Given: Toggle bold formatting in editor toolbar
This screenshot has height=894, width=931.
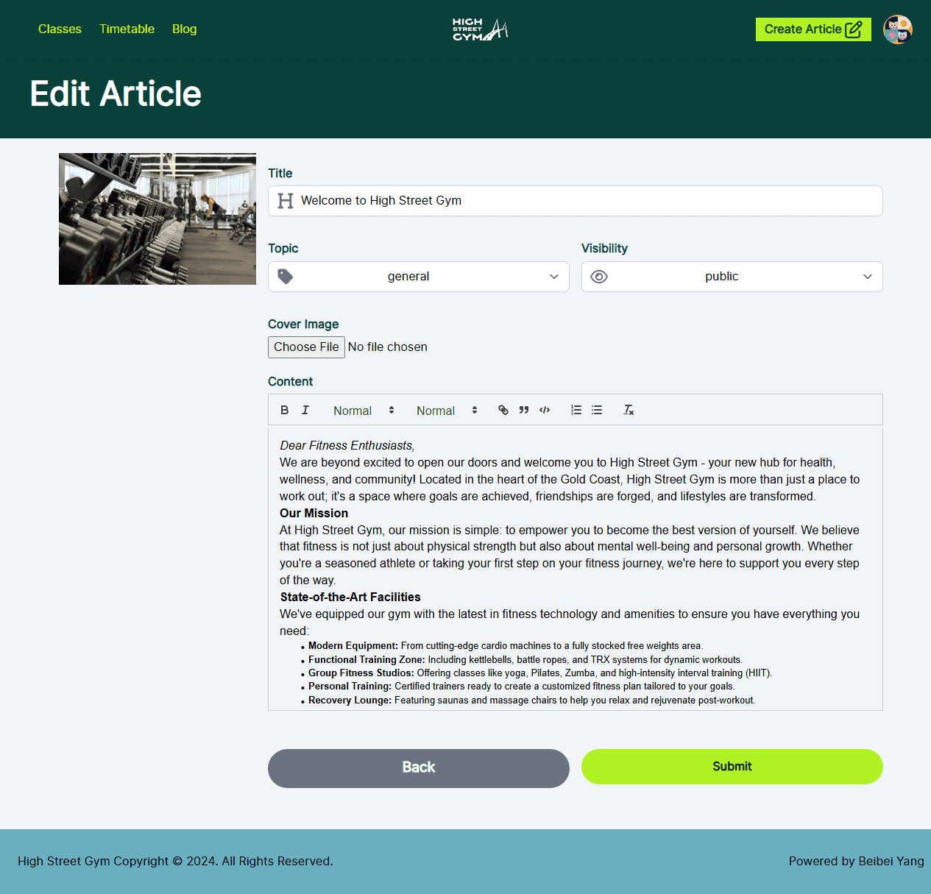Looking at the screenshot, I should pos(285,410).
